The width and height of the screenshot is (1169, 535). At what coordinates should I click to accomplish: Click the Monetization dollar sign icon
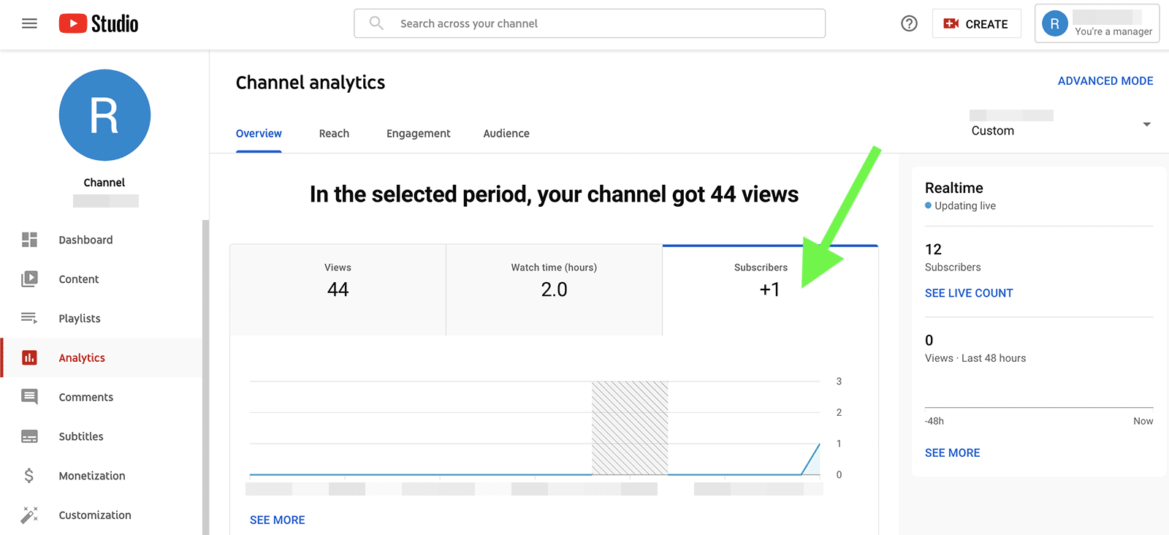tap(29, 476)
